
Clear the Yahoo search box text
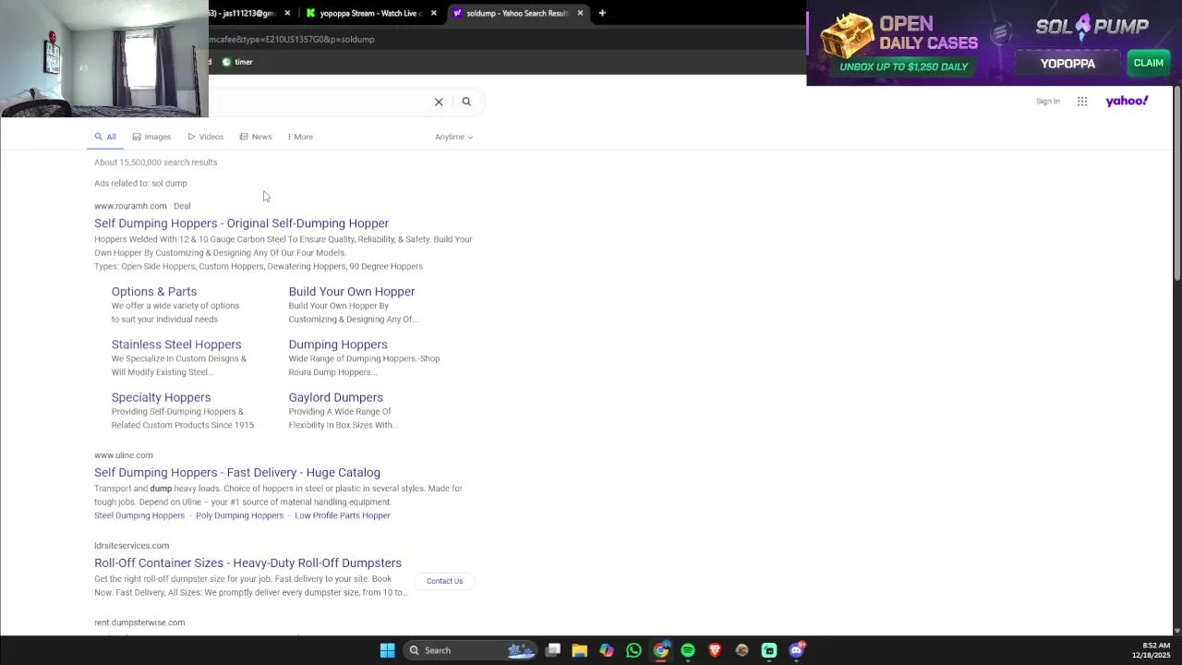click(439, 102)
